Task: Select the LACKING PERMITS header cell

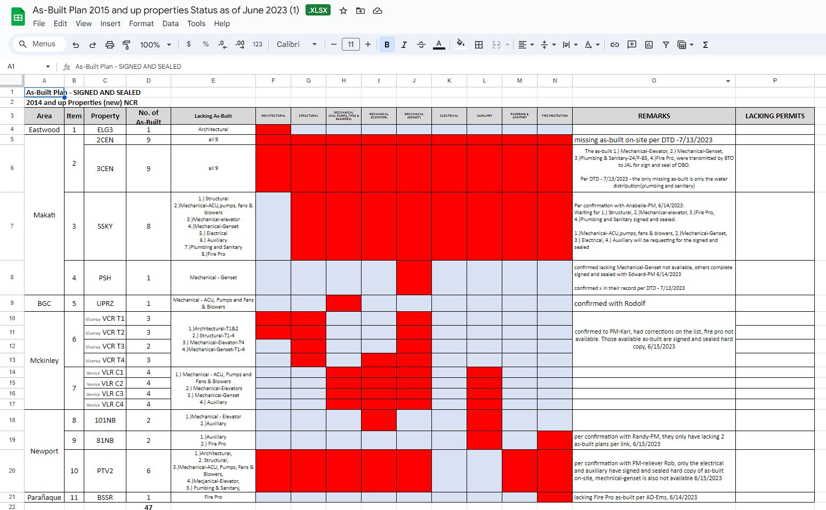Action: (x=775, y=116)
